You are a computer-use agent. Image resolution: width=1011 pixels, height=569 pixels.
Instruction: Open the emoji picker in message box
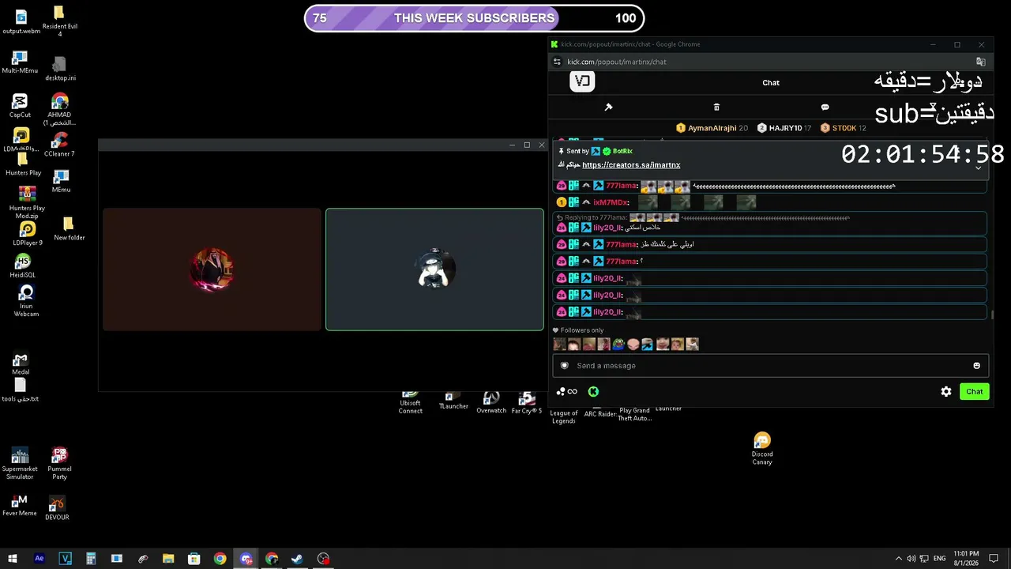976,366
